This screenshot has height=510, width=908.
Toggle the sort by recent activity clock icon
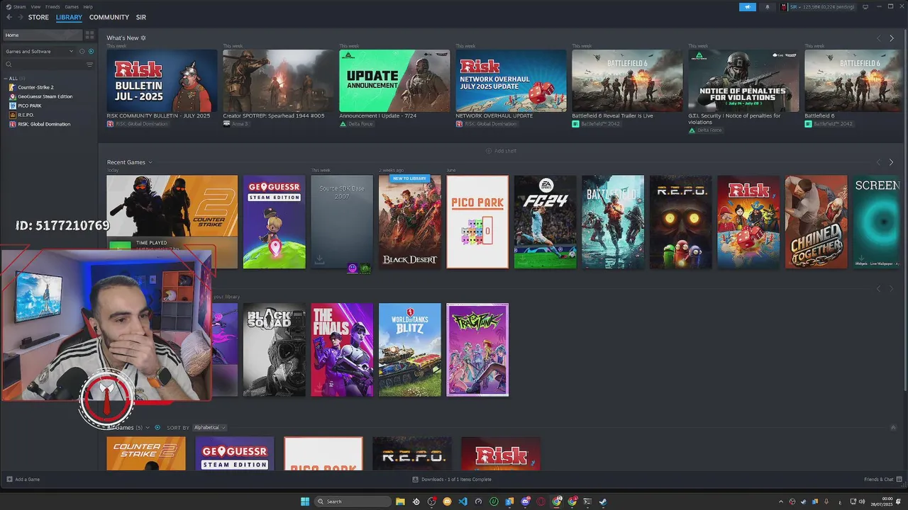[x=82, y=51]
